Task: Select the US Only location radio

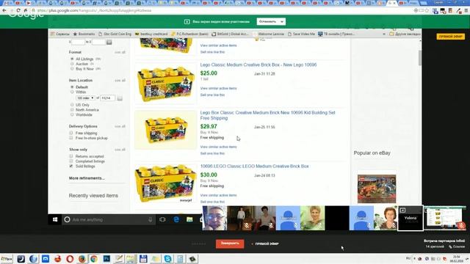Action: (72, 105)
